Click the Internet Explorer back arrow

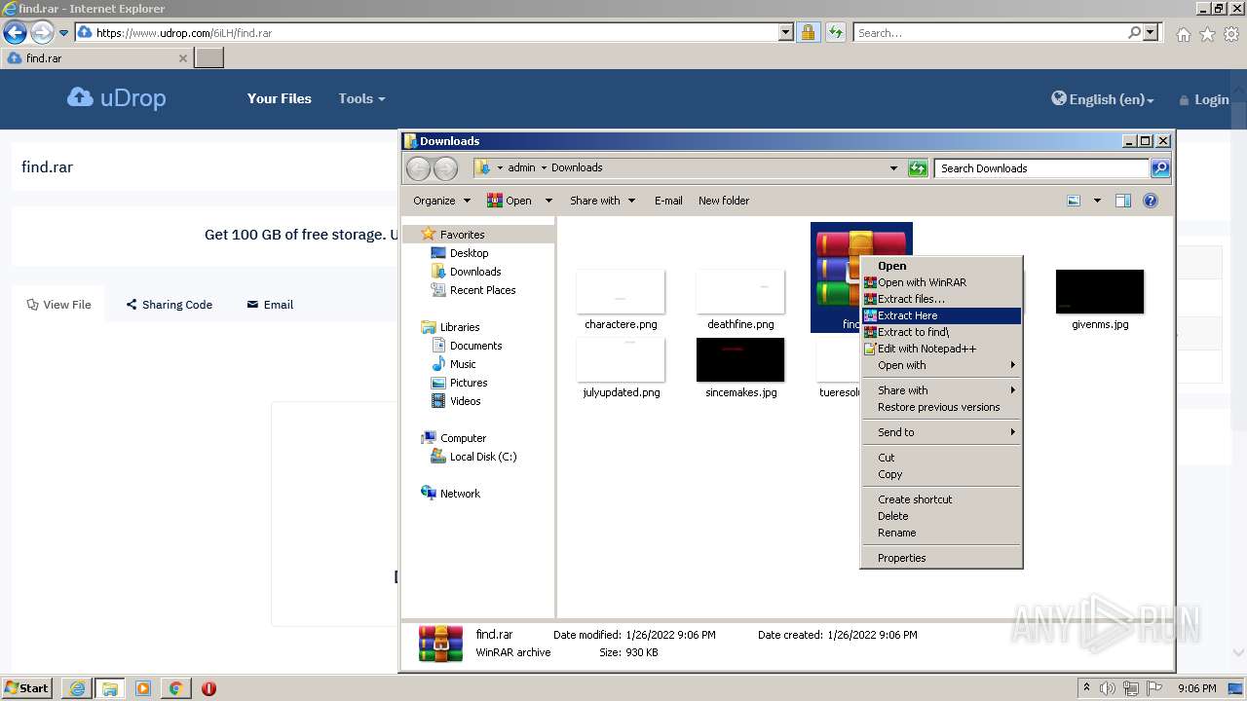click(16, 32)
